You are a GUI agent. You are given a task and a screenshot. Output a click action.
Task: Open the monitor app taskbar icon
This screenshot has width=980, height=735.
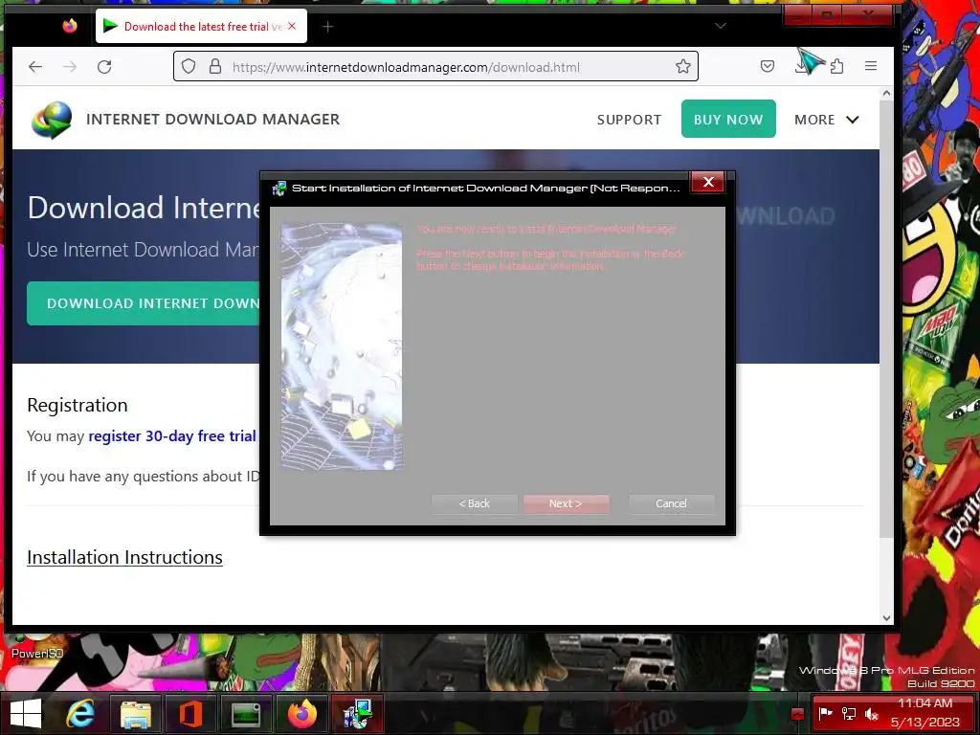246,713
